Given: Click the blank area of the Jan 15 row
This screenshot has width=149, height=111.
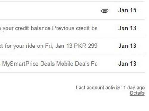Looking at the screenshot, I should (x=50, y=10).
